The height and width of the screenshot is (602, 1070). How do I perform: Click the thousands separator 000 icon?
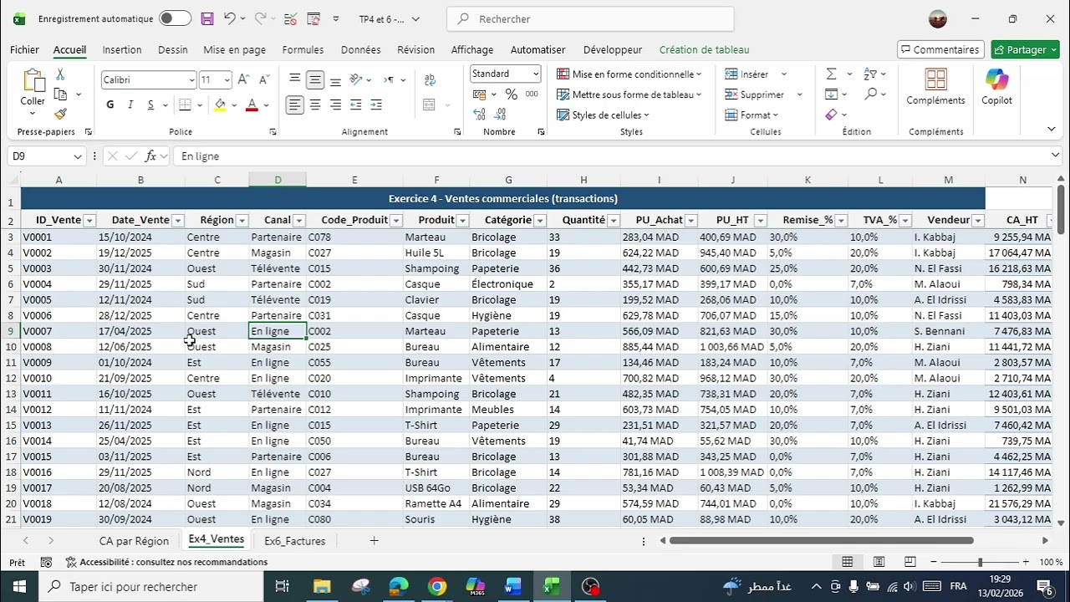click(532, 94)
